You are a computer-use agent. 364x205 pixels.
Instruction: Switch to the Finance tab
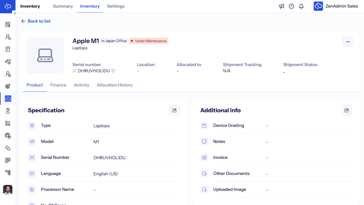point(58,85)
